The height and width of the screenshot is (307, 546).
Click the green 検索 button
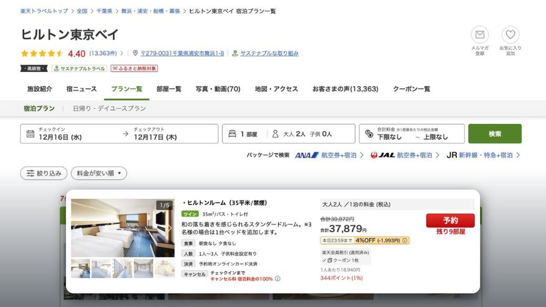coord(495,134)
